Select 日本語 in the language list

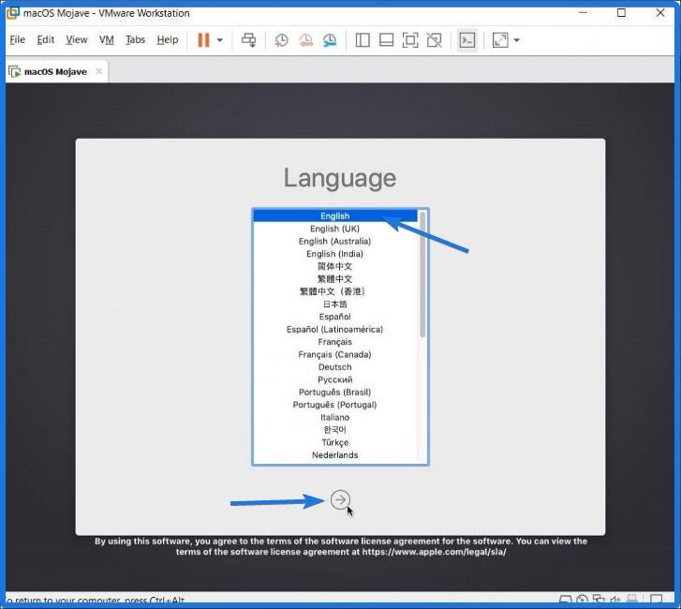tap(334, 304)
